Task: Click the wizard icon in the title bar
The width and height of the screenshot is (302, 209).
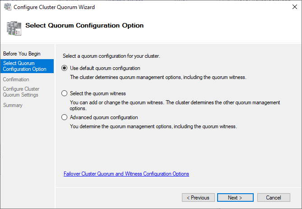Action: 6,7
